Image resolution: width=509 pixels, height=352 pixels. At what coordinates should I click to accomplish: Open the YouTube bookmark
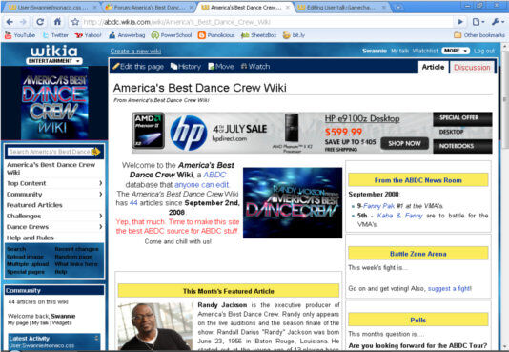pyautogui.click(x=20, y=35)
